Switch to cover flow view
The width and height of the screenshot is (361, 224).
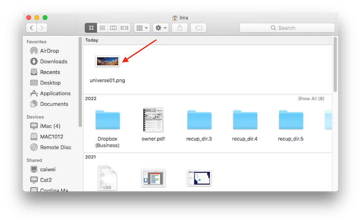[125, 28]
